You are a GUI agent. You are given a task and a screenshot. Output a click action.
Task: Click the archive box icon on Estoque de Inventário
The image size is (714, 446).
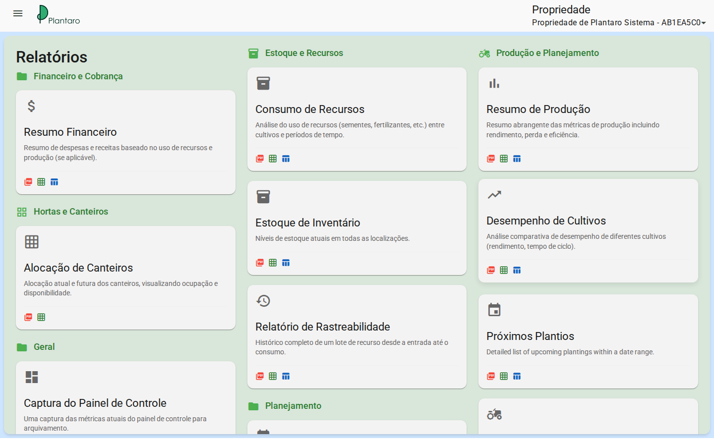tap(263, 197)
